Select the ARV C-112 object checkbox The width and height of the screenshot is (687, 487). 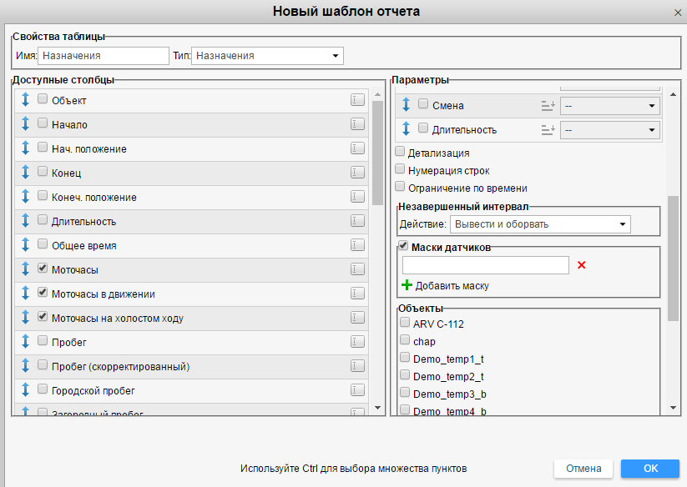coord(405,324)
